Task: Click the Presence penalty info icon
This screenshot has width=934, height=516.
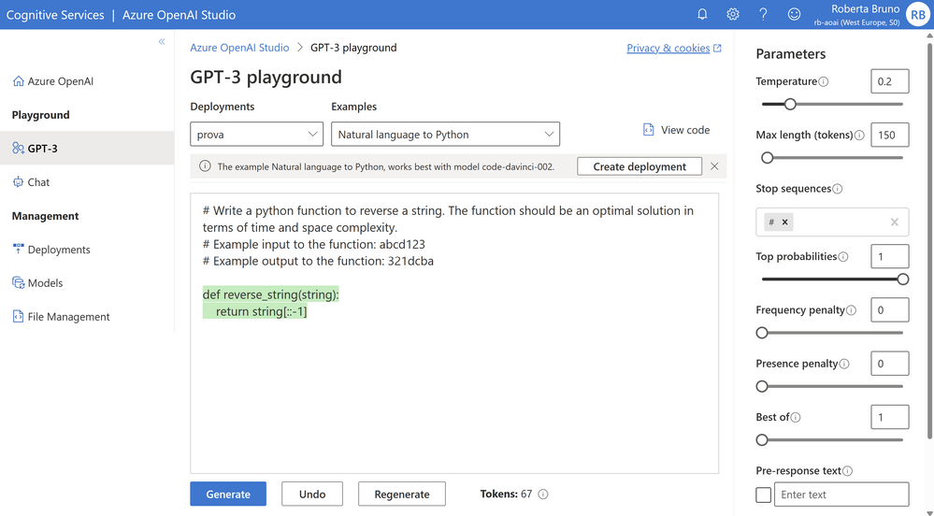Action: coord(844,364)
